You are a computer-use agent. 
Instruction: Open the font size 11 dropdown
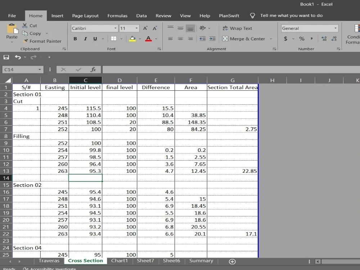[136, 28]
